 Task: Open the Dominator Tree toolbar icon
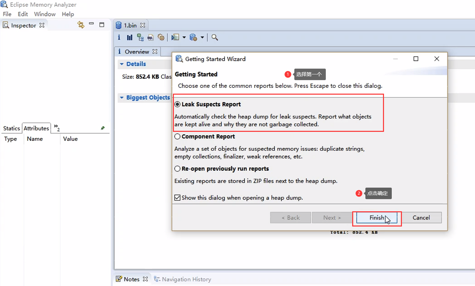140,37
